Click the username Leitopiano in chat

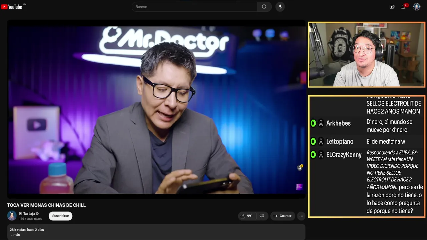[340, 142]
